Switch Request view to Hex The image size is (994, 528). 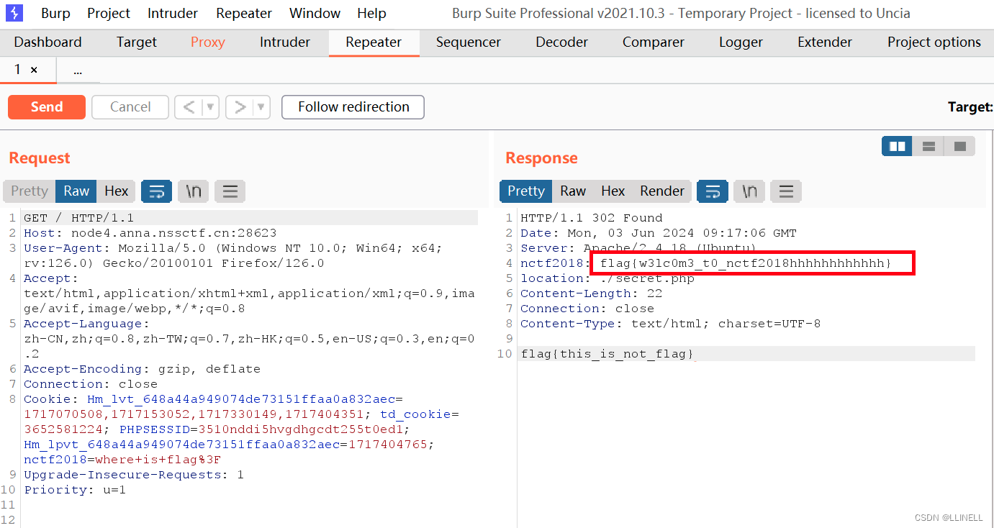pos(116,191)
